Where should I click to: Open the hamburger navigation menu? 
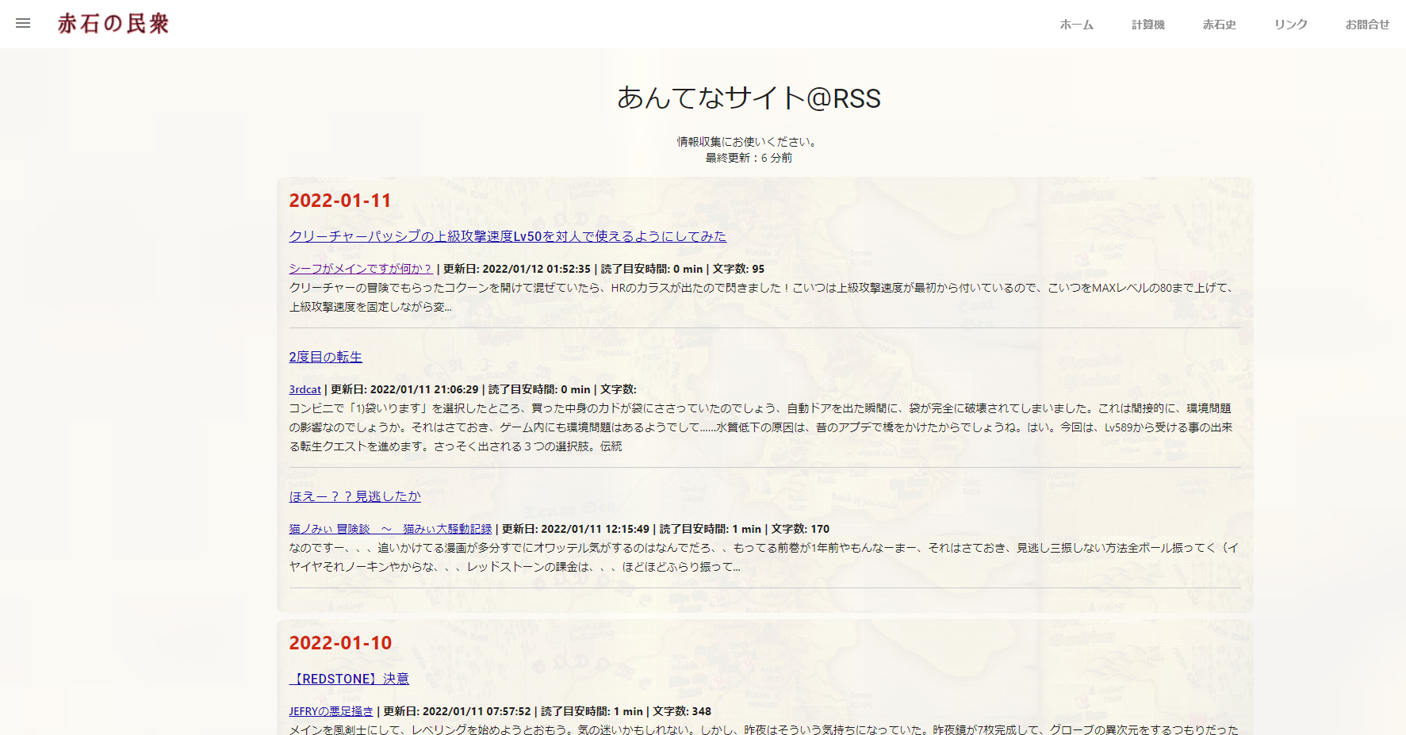[23, 23]
